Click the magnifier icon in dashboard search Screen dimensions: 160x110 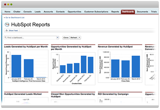tap(6, 38)
